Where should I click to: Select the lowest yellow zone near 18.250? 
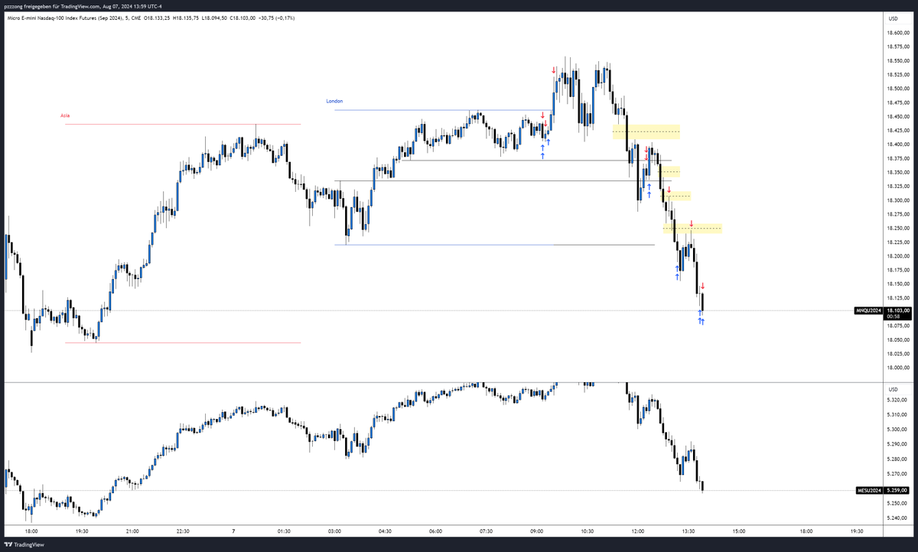point(692,229)
